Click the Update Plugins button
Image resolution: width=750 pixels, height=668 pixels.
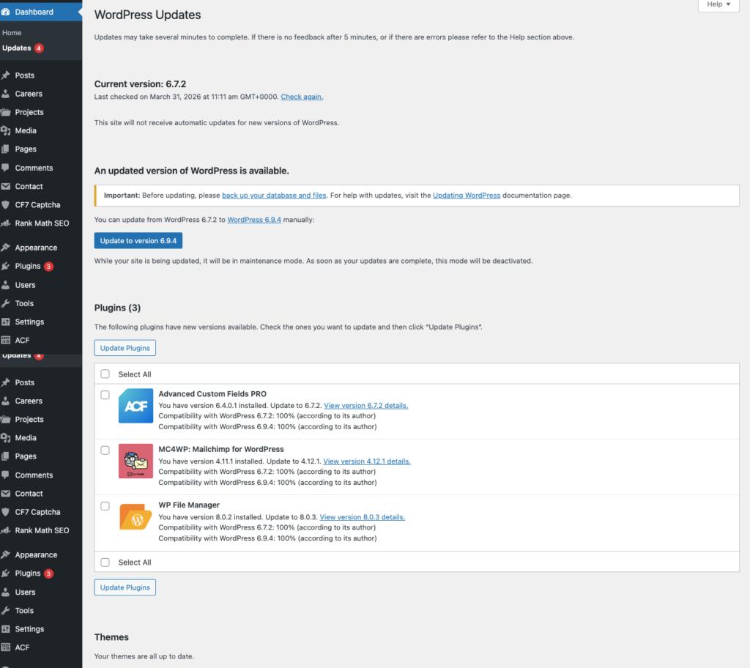click(x=125, y=348)
